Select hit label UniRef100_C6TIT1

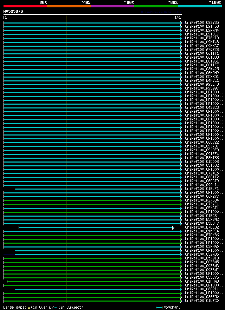(x=202, y=54)
